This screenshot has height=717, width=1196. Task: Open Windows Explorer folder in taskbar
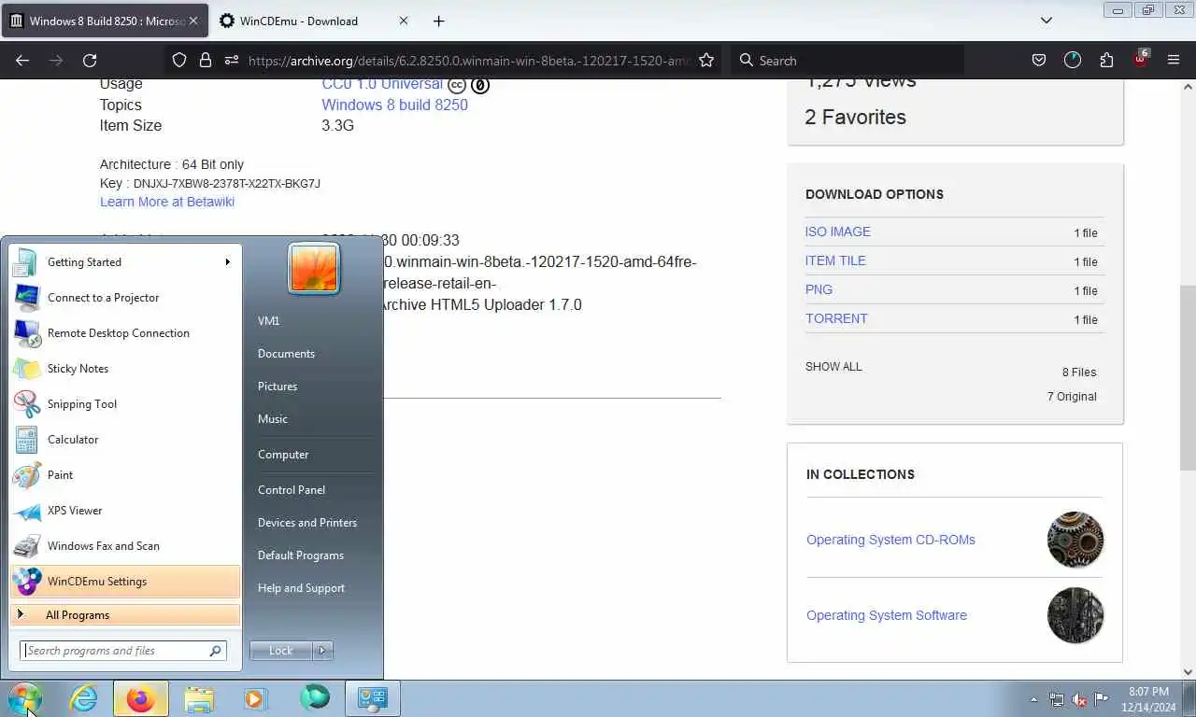click(199, 698)
